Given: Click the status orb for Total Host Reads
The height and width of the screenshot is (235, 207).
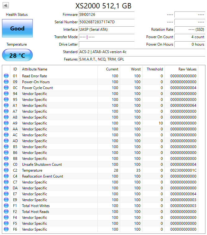Looking at the screenshot, I should [6, 211].
